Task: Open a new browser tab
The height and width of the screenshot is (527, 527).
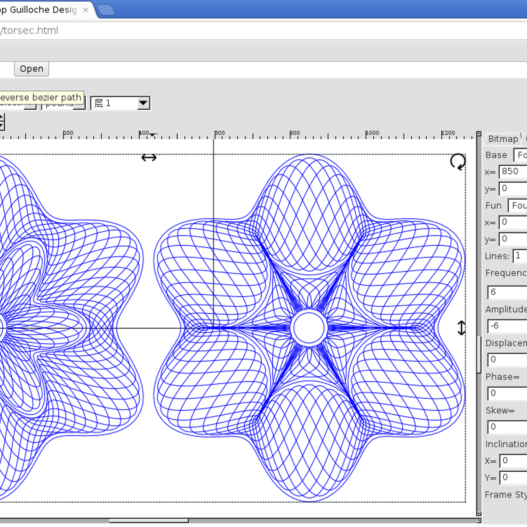Action: 106,10
